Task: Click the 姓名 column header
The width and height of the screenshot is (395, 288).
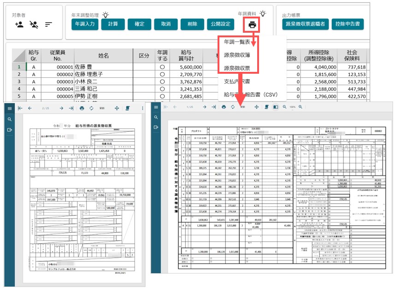Action: [103, 56]
